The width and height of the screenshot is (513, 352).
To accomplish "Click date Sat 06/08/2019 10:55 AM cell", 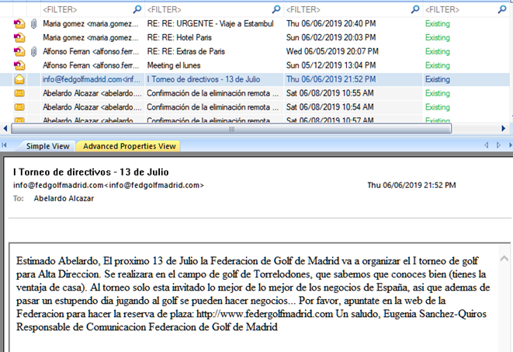I will click(330, 93).
